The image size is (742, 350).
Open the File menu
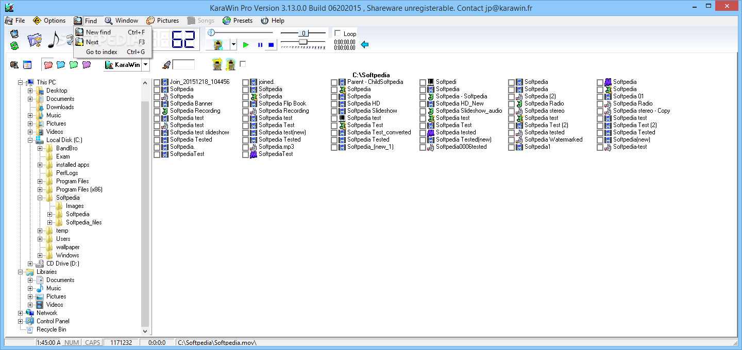(15, 21)
